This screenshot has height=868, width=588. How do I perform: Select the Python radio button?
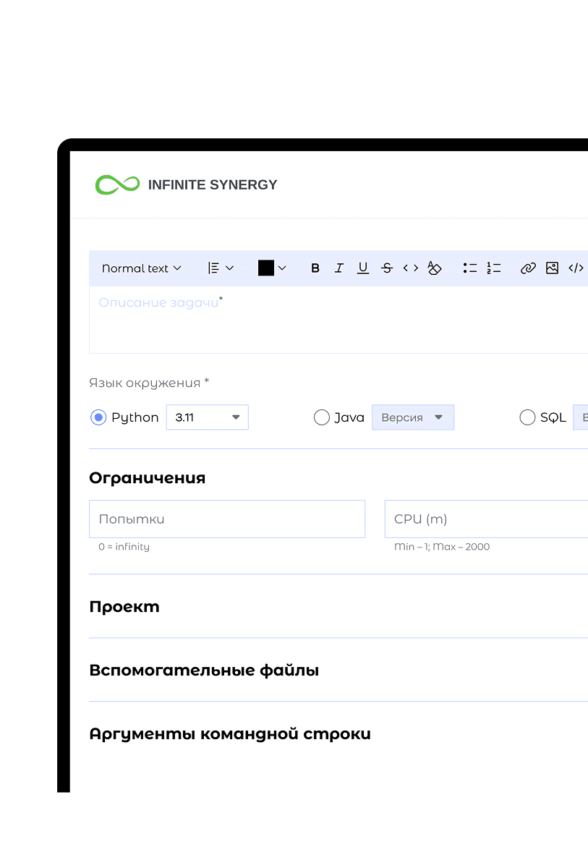[x=98, y=417]
